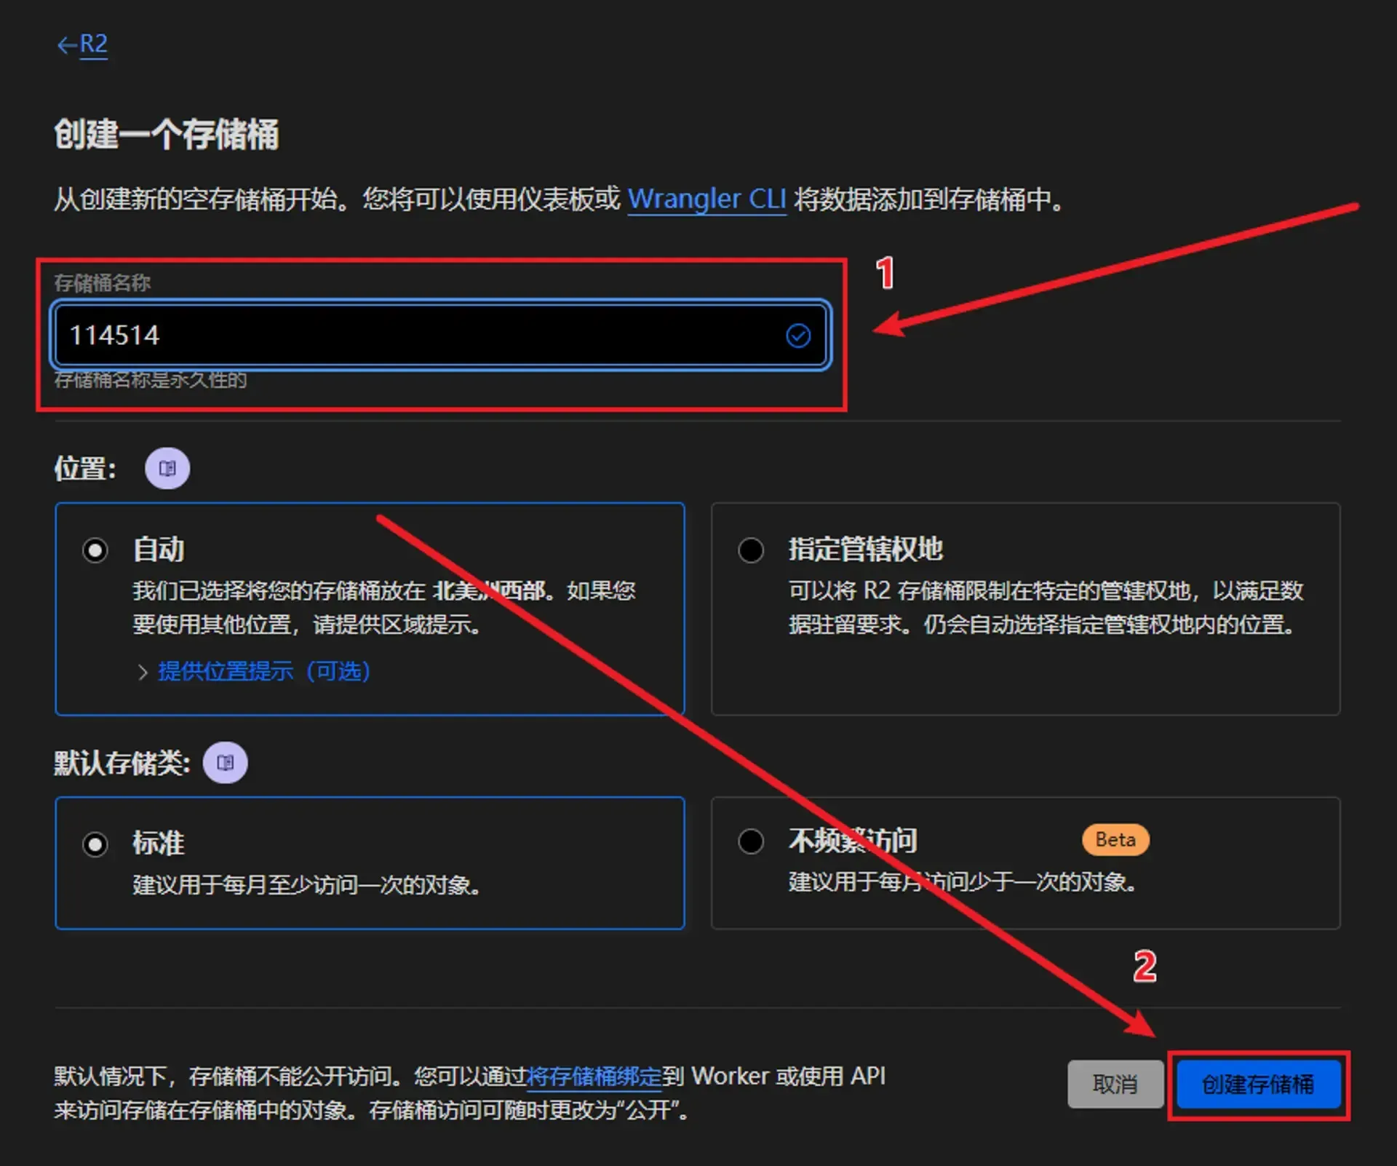
Task: Select the 标准 storage class radio
Action: [x=95, y=844]
